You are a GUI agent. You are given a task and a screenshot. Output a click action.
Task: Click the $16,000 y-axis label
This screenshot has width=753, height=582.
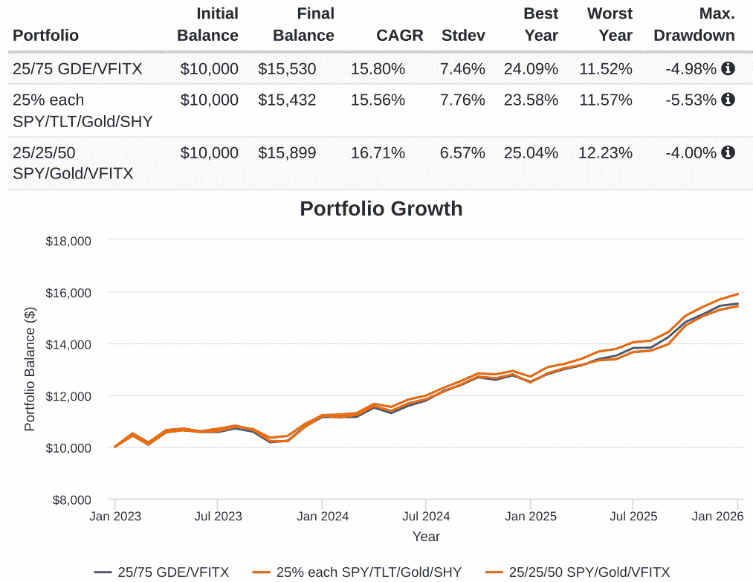click(x=68, y=293)
